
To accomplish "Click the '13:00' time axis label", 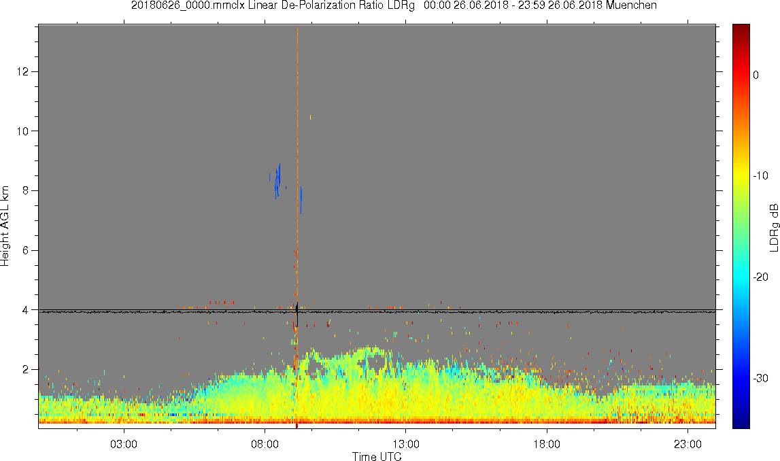I will [x=405, y=444].
